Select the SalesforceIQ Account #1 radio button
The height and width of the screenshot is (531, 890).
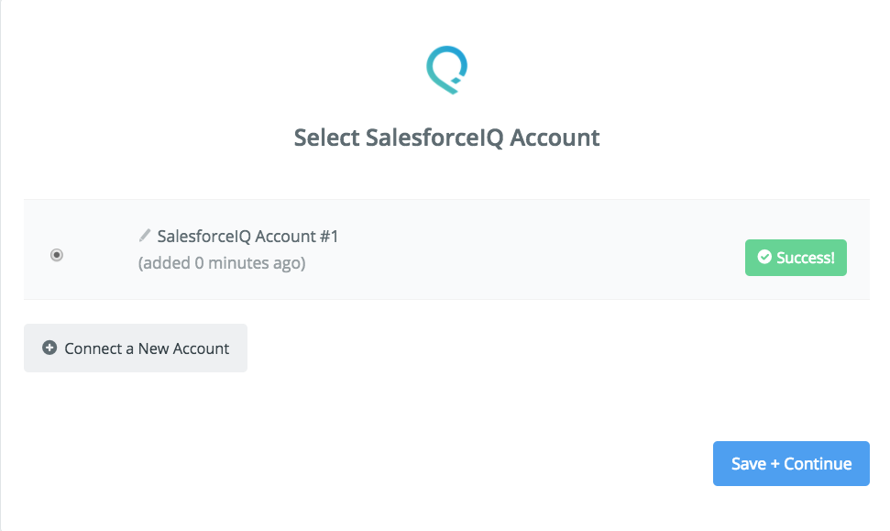click(x=56, y=255)
